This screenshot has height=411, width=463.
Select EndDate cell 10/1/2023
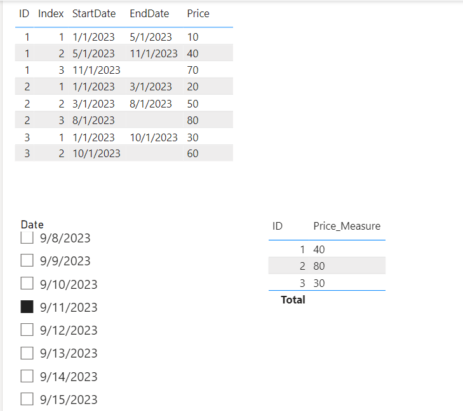click(x=154, y=137)
